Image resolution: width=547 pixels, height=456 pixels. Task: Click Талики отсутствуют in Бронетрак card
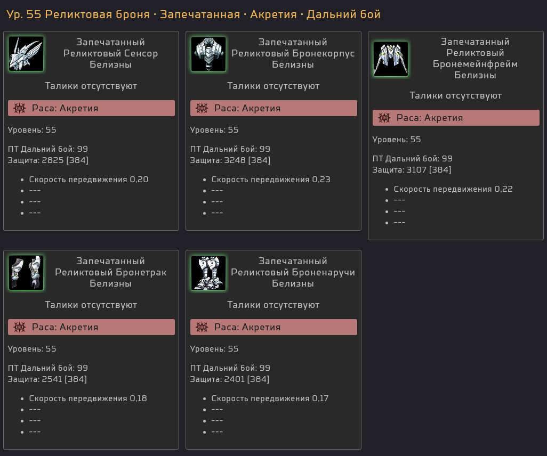coord(91,305)
